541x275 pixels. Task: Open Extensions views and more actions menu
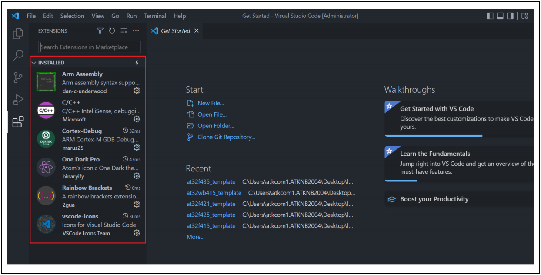[x=136, y=31]
